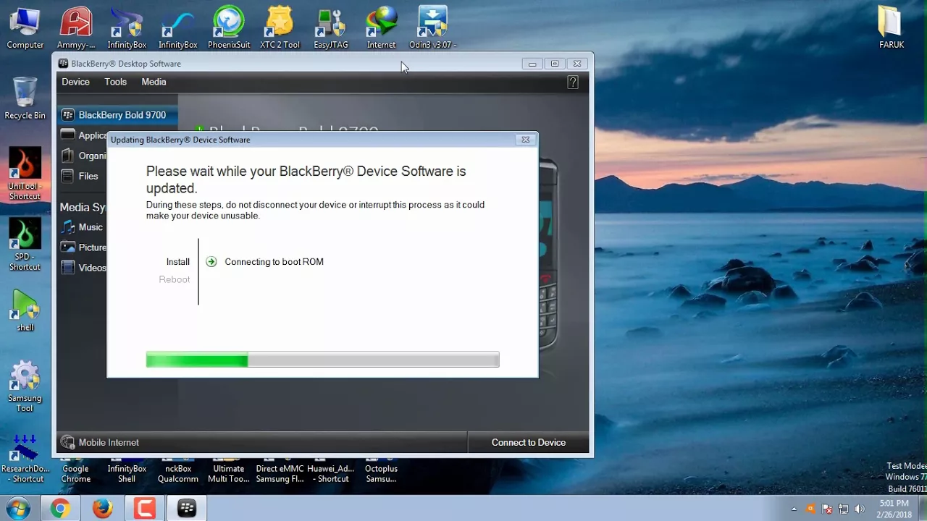The height and width of the screenshot is (521, 927).
Task: Click the Octoplus Samsung desktop label
Action: coord(381,474)
